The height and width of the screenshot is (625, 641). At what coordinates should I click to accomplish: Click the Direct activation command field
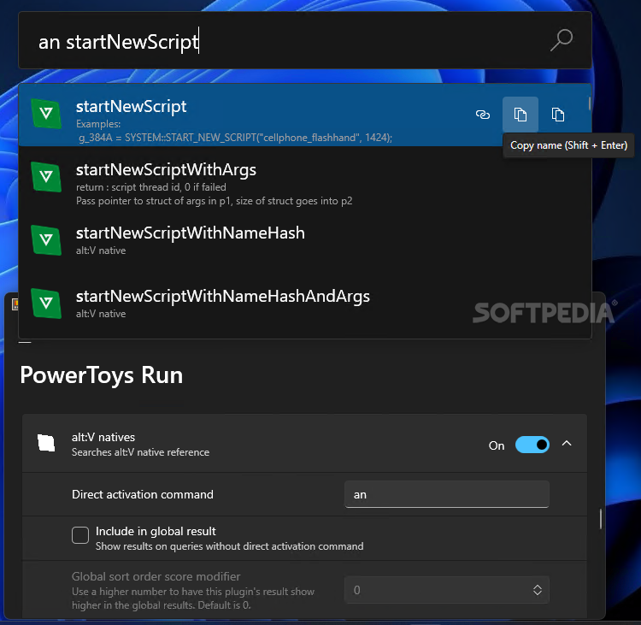click(x=447, y=494)
